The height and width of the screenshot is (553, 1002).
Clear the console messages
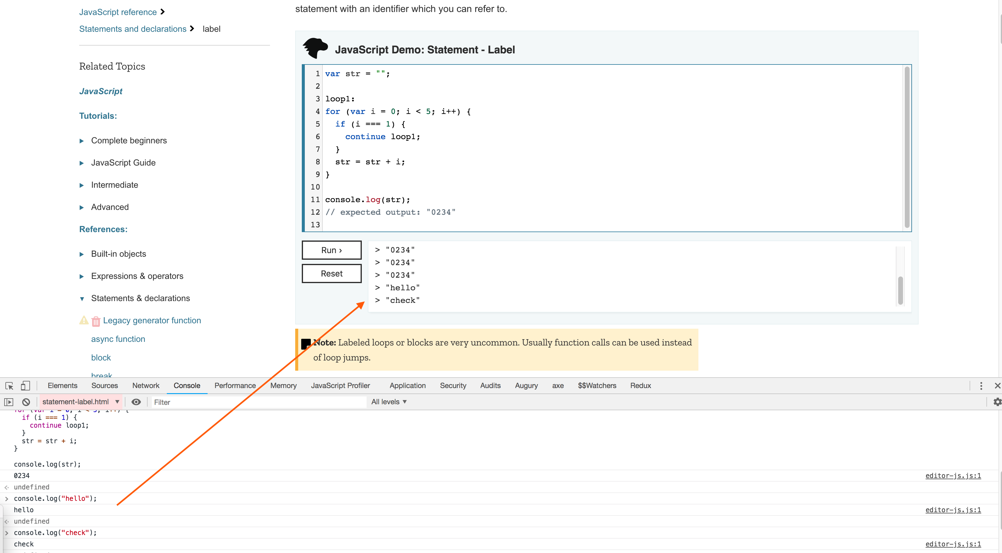tap(26, 402)
